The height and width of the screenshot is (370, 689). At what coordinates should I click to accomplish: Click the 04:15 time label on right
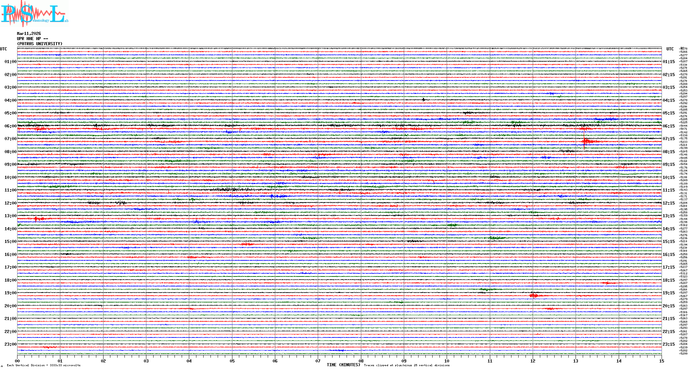[668, 100]
